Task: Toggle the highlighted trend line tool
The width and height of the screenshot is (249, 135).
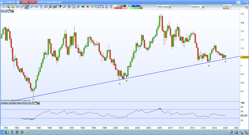Action: click(27, 7)
